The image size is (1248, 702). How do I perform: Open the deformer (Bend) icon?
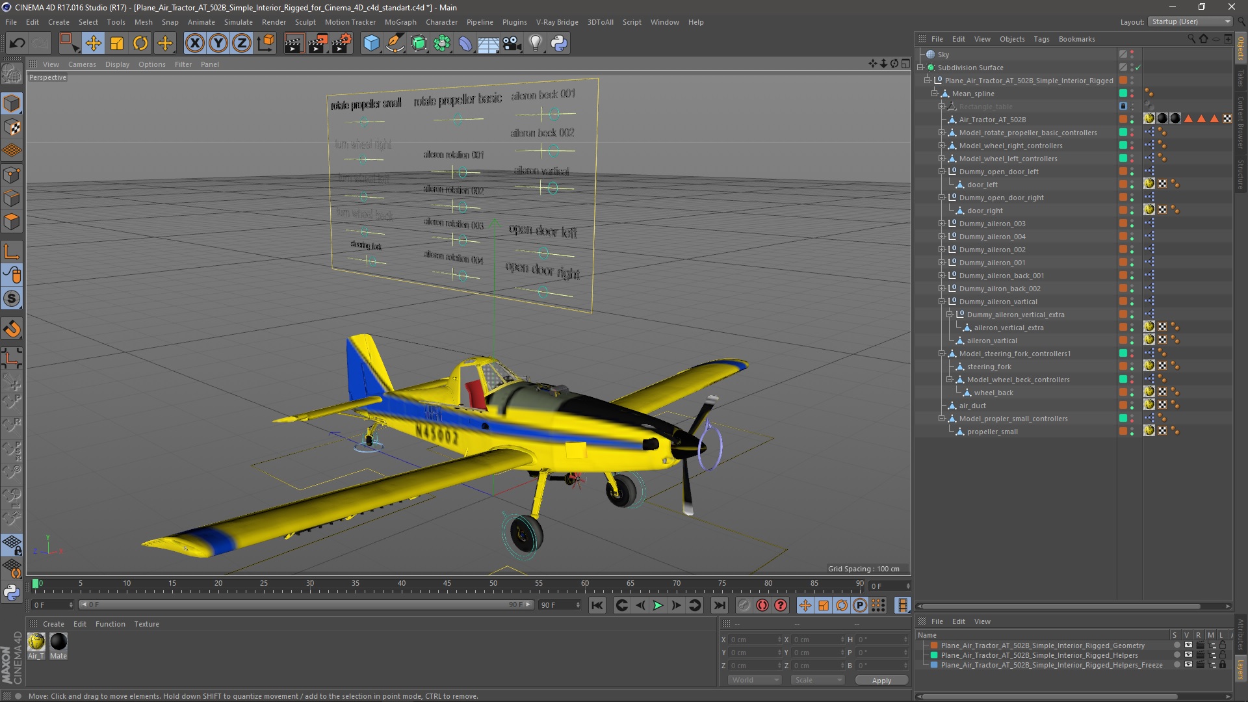pyautogui.click(x=465, y=44)
